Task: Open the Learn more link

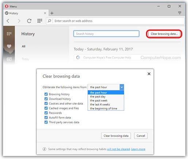Action: click(x=138, y=149)
